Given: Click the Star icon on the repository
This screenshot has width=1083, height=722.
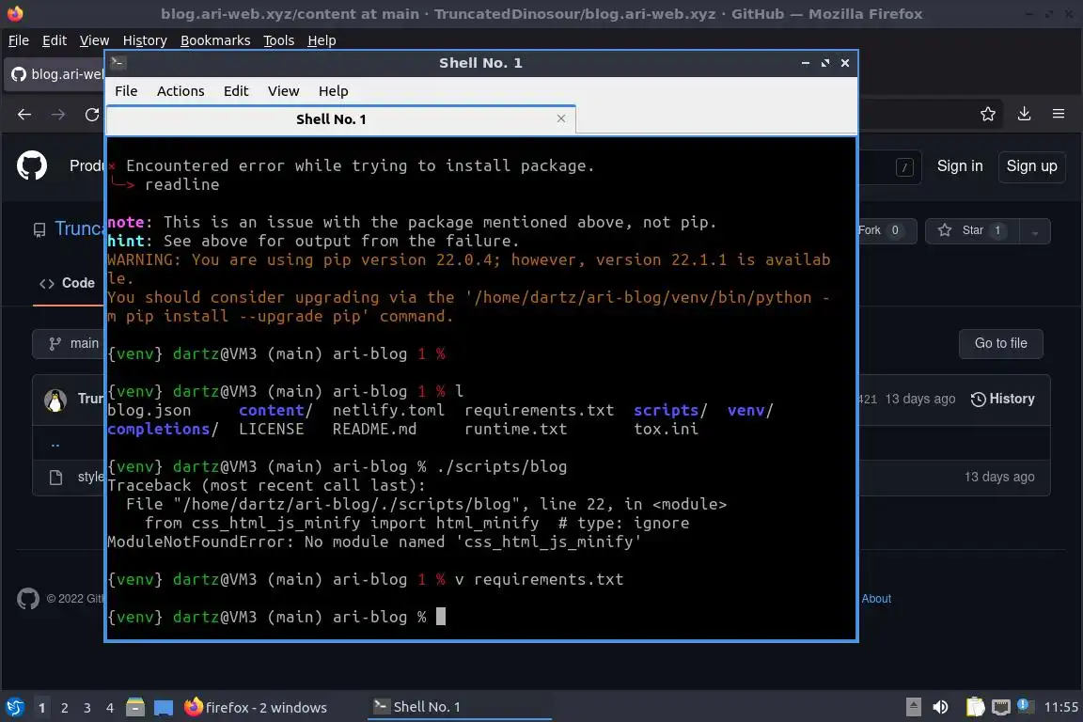Looking at the screenshot, I should pos(944,230).
